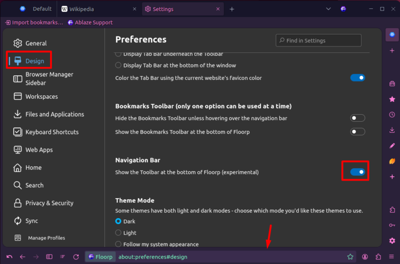
Task: Click the undo close tab icon
Action: [9, 257]
